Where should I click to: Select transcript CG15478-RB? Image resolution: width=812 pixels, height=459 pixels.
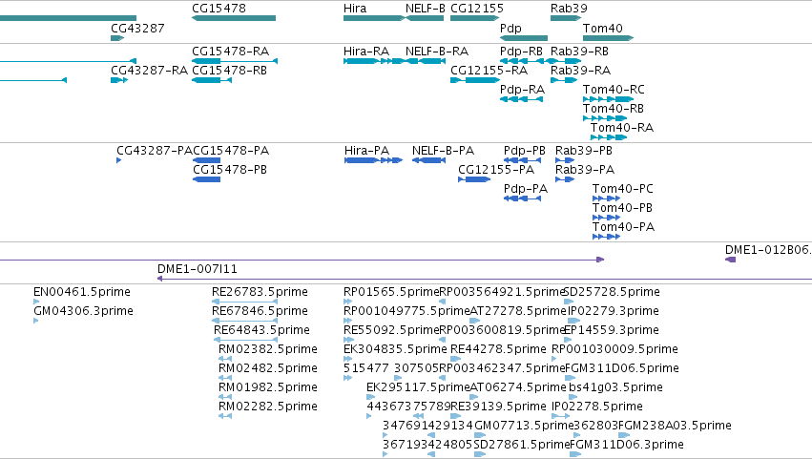(x=212, y=80)
